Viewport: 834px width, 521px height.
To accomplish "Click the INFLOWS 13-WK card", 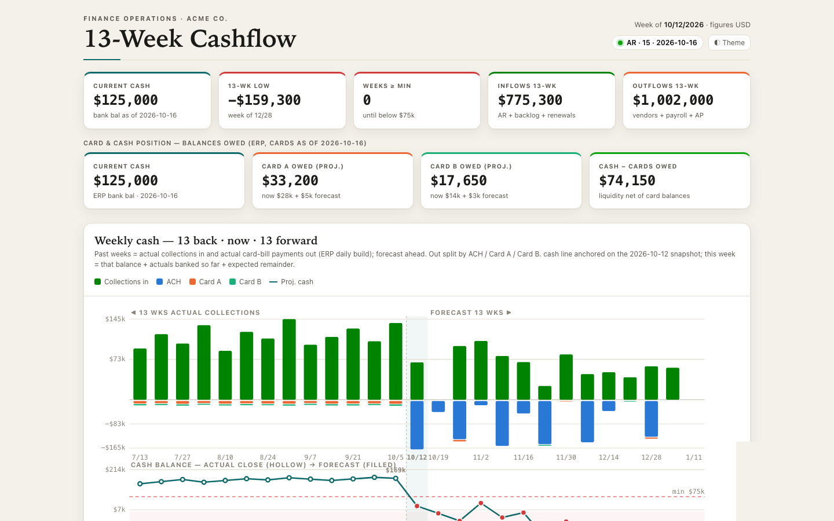I will click(x=551, y=100).
